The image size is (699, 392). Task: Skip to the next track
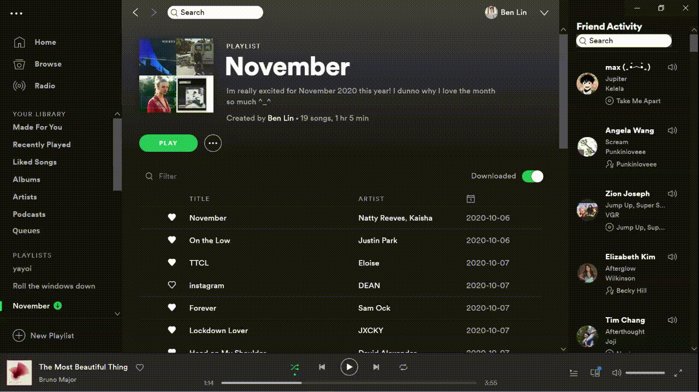coord(376,367)
